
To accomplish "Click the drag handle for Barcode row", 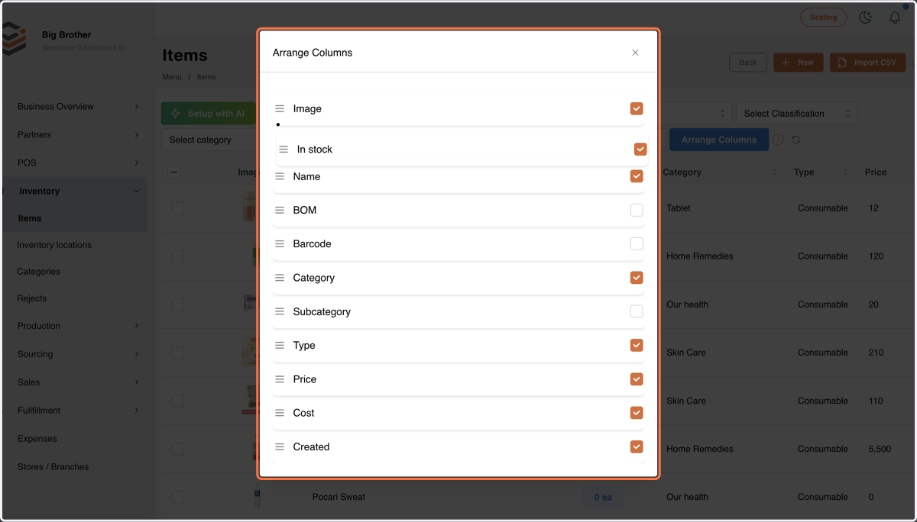I will click(280, 243).
